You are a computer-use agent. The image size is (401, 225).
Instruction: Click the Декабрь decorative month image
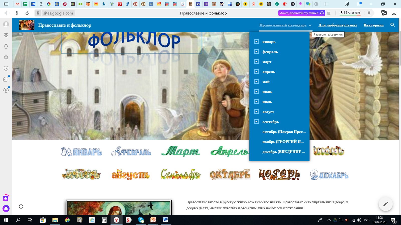(x=329, y=175)
